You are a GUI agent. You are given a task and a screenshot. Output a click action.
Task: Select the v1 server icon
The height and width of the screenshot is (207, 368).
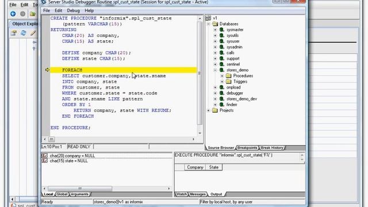click(x=208, y=18)
